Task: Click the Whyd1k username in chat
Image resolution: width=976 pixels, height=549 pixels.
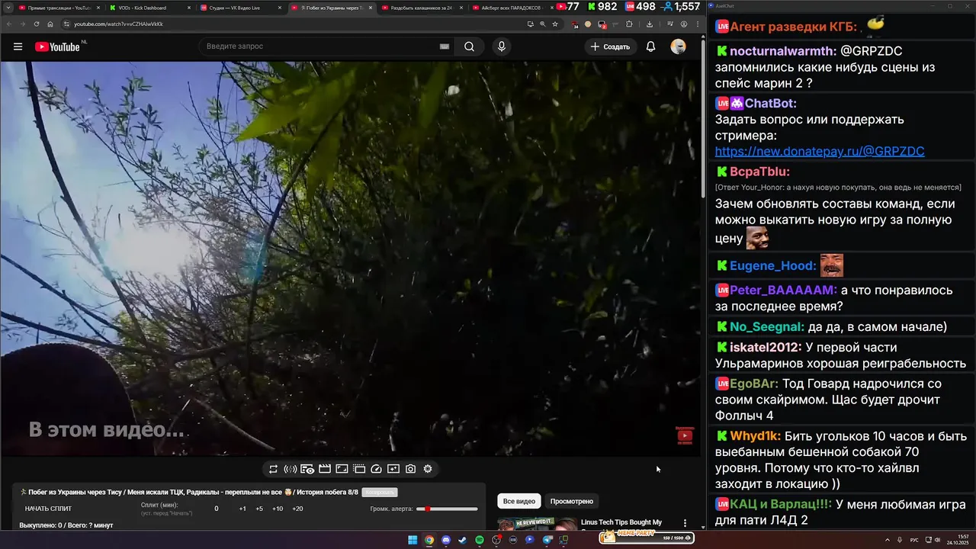Action: pyautogui.click(x=755, y=436)
